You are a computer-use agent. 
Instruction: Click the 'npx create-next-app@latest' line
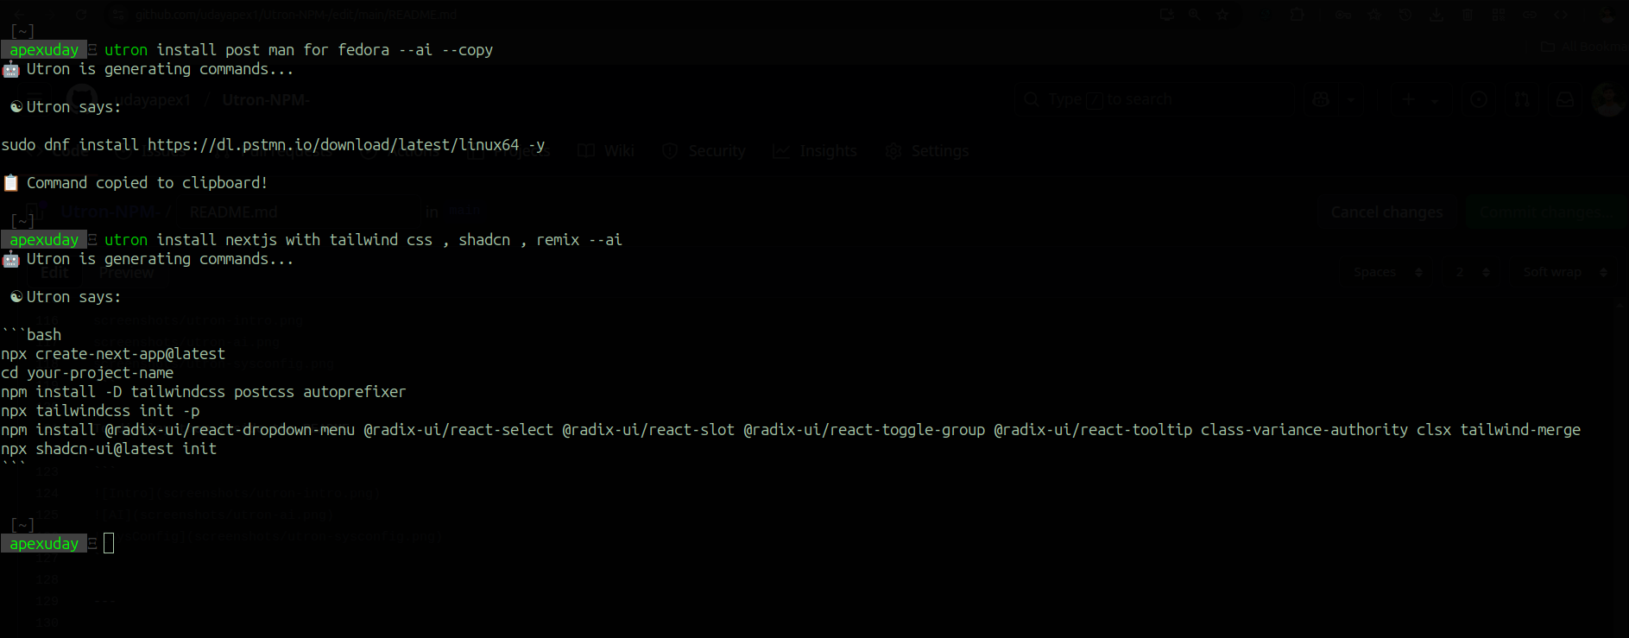tap(113, 354)
